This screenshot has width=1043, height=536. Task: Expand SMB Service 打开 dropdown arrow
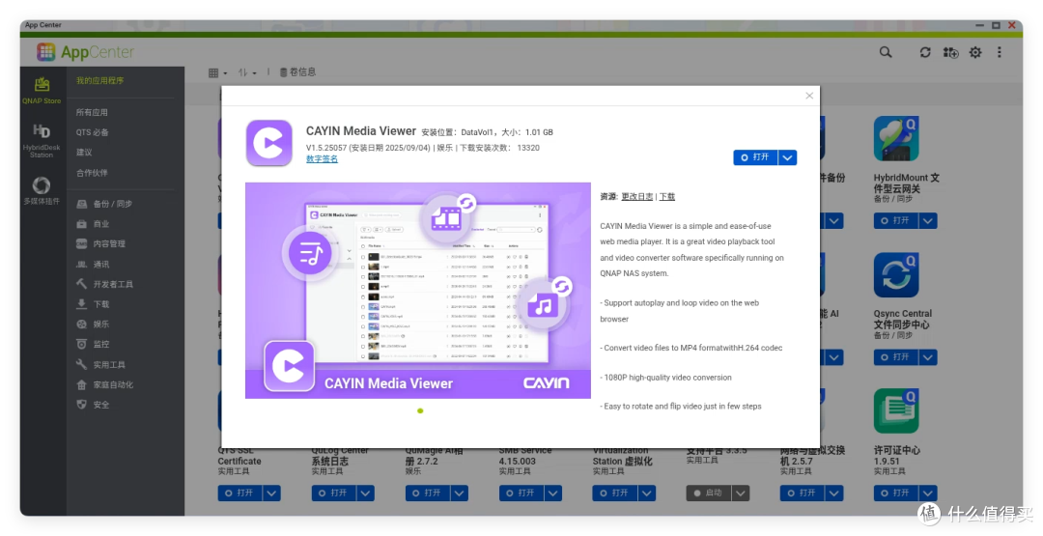[552, 493]
